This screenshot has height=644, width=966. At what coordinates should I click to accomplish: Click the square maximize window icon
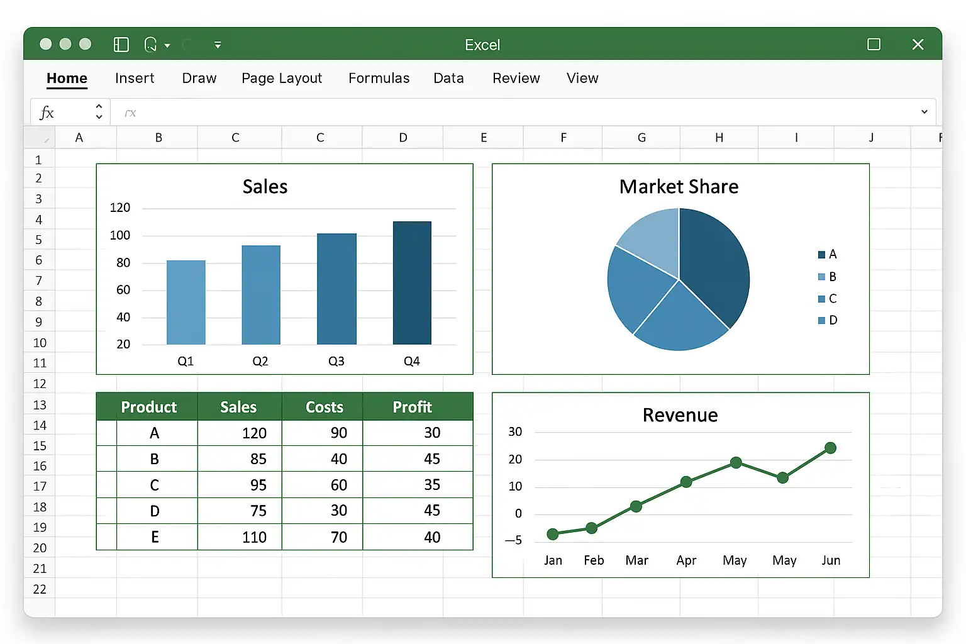(x=874, y=45)
